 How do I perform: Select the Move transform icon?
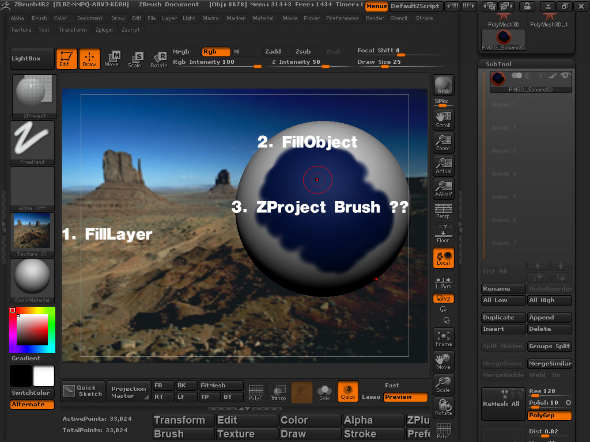(x=112, y=59)
